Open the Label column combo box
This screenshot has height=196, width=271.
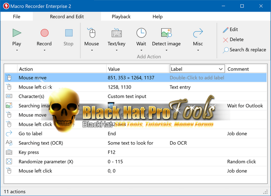click(x=197, y=69)
